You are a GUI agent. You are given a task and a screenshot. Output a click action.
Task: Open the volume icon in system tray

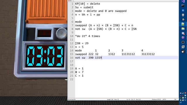[x=181, y=102]
